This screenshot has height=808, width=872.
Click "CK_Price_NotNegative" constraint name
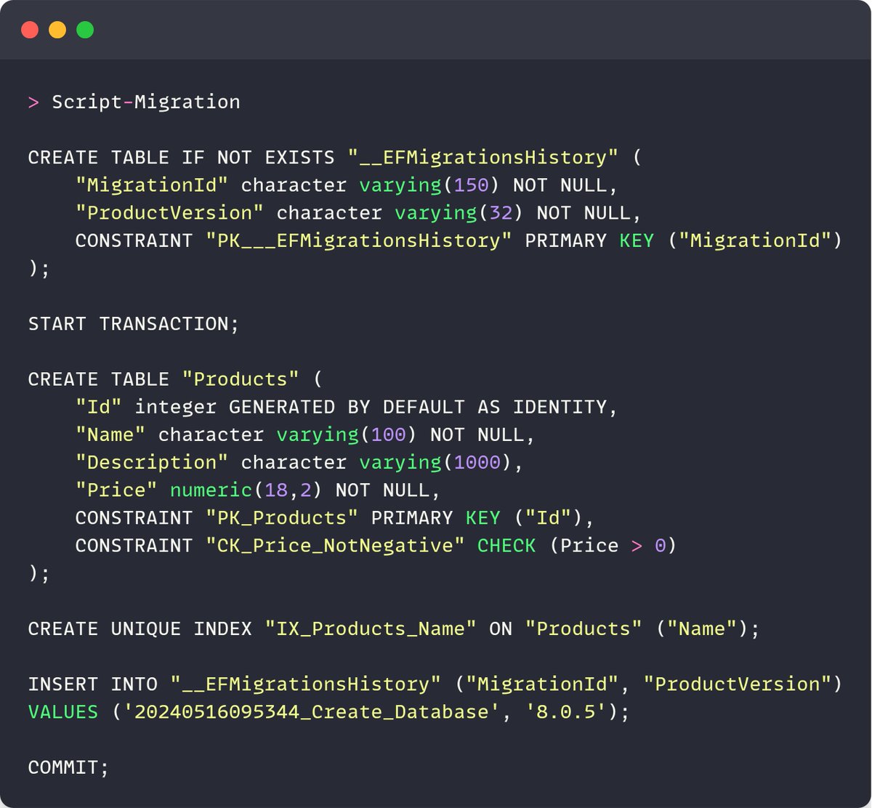[335, 545]
